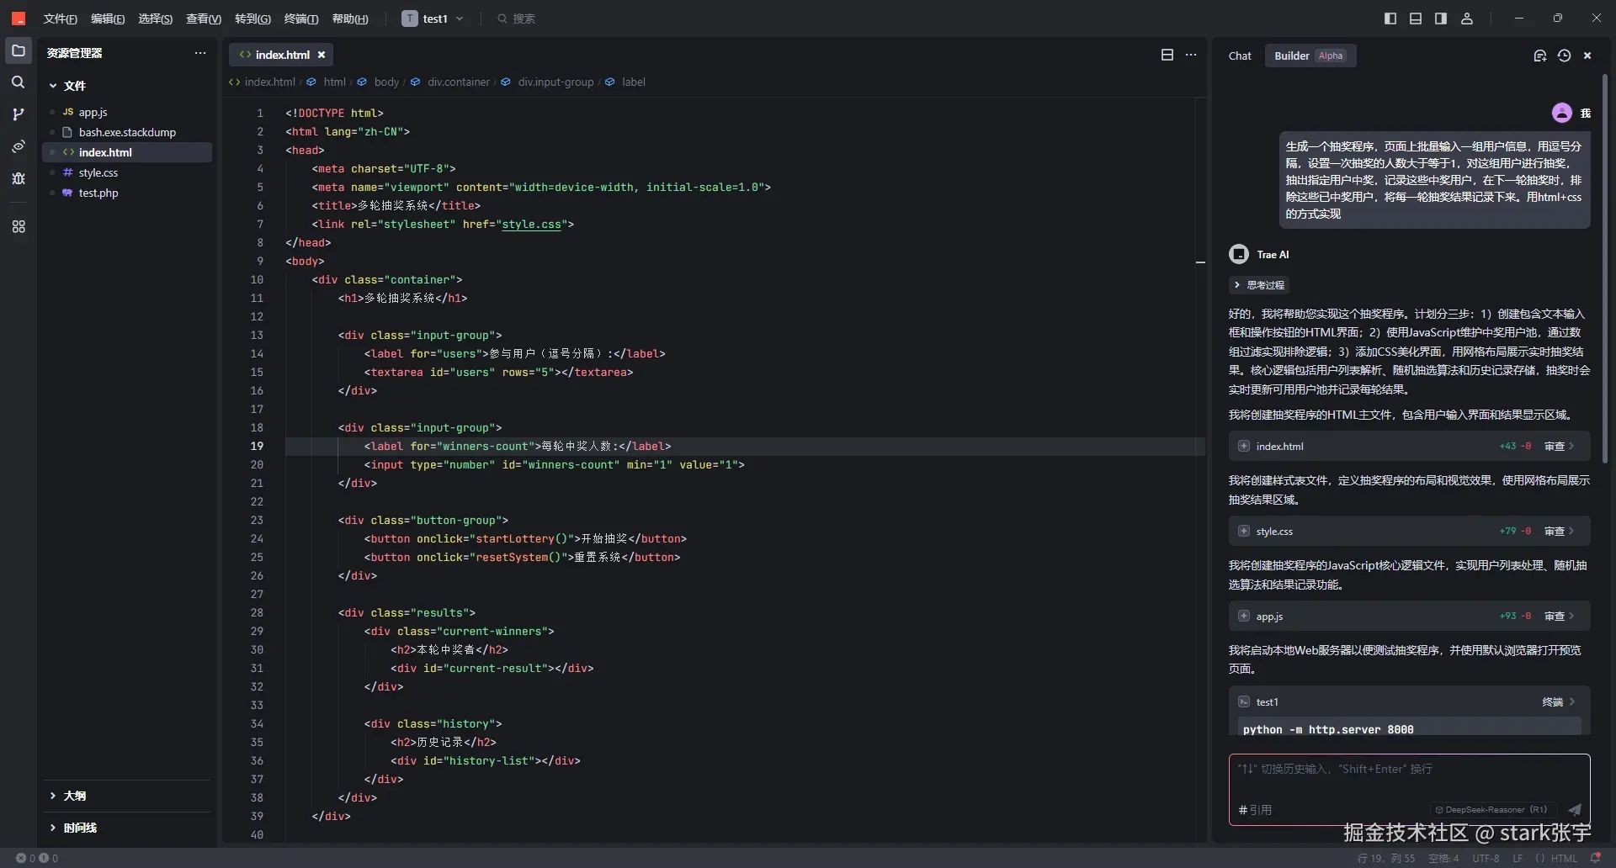Open the Search icon in activity bar
This screenshot has height=868, width=1616.
[18, 82]
